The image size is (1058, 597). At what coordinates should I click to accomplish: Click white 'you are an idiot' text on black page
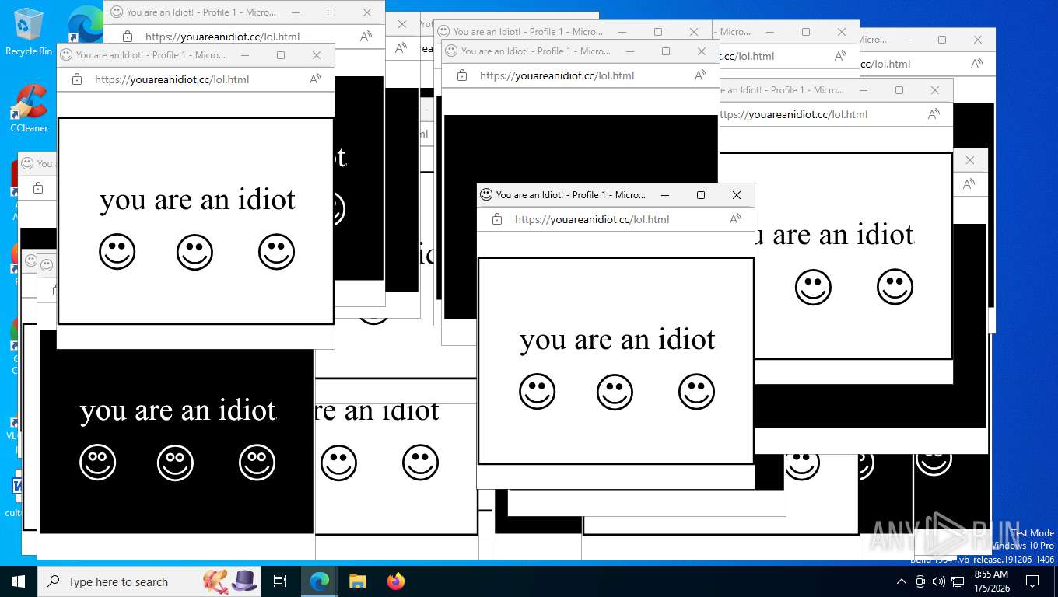point(178,411)
